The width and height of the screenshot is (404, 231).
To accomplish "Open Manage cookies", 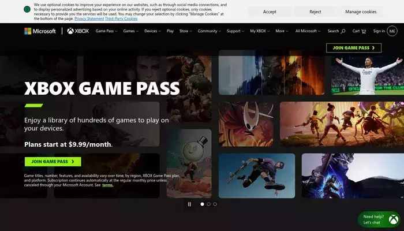I will 361,12.
